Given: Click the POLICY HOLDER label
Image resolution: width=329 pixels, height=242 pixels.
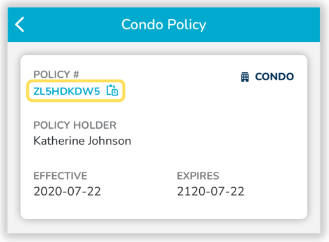Looking at the screenshot, I should [75, 125].
